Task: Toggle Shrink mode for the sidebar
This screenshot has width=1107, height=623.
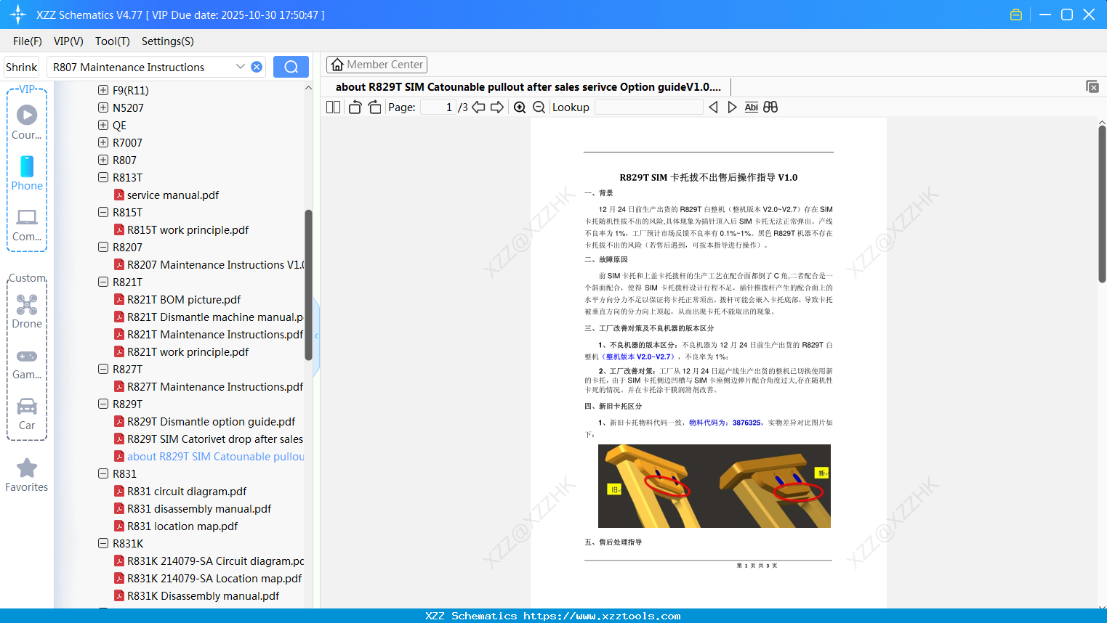Action: coord(21,66)
